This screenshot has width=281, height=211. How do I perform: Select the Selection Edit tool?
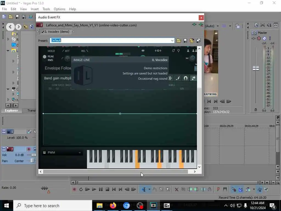[x=161, y=189]
